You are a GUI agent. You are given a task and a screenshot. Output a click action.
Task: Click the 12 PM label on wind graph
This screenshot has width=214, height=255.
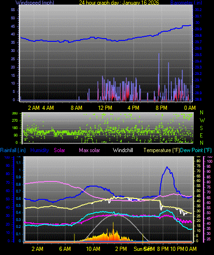coord(105,108)
